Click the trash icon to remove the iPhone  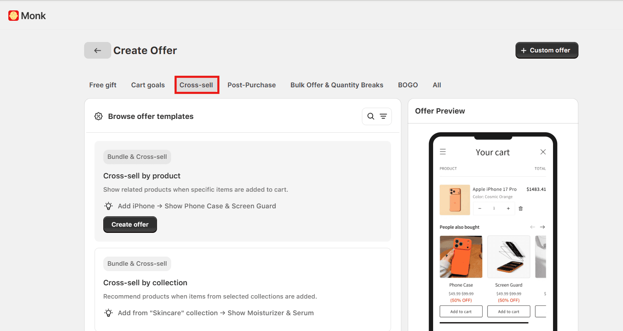click(x=521, y=208)
